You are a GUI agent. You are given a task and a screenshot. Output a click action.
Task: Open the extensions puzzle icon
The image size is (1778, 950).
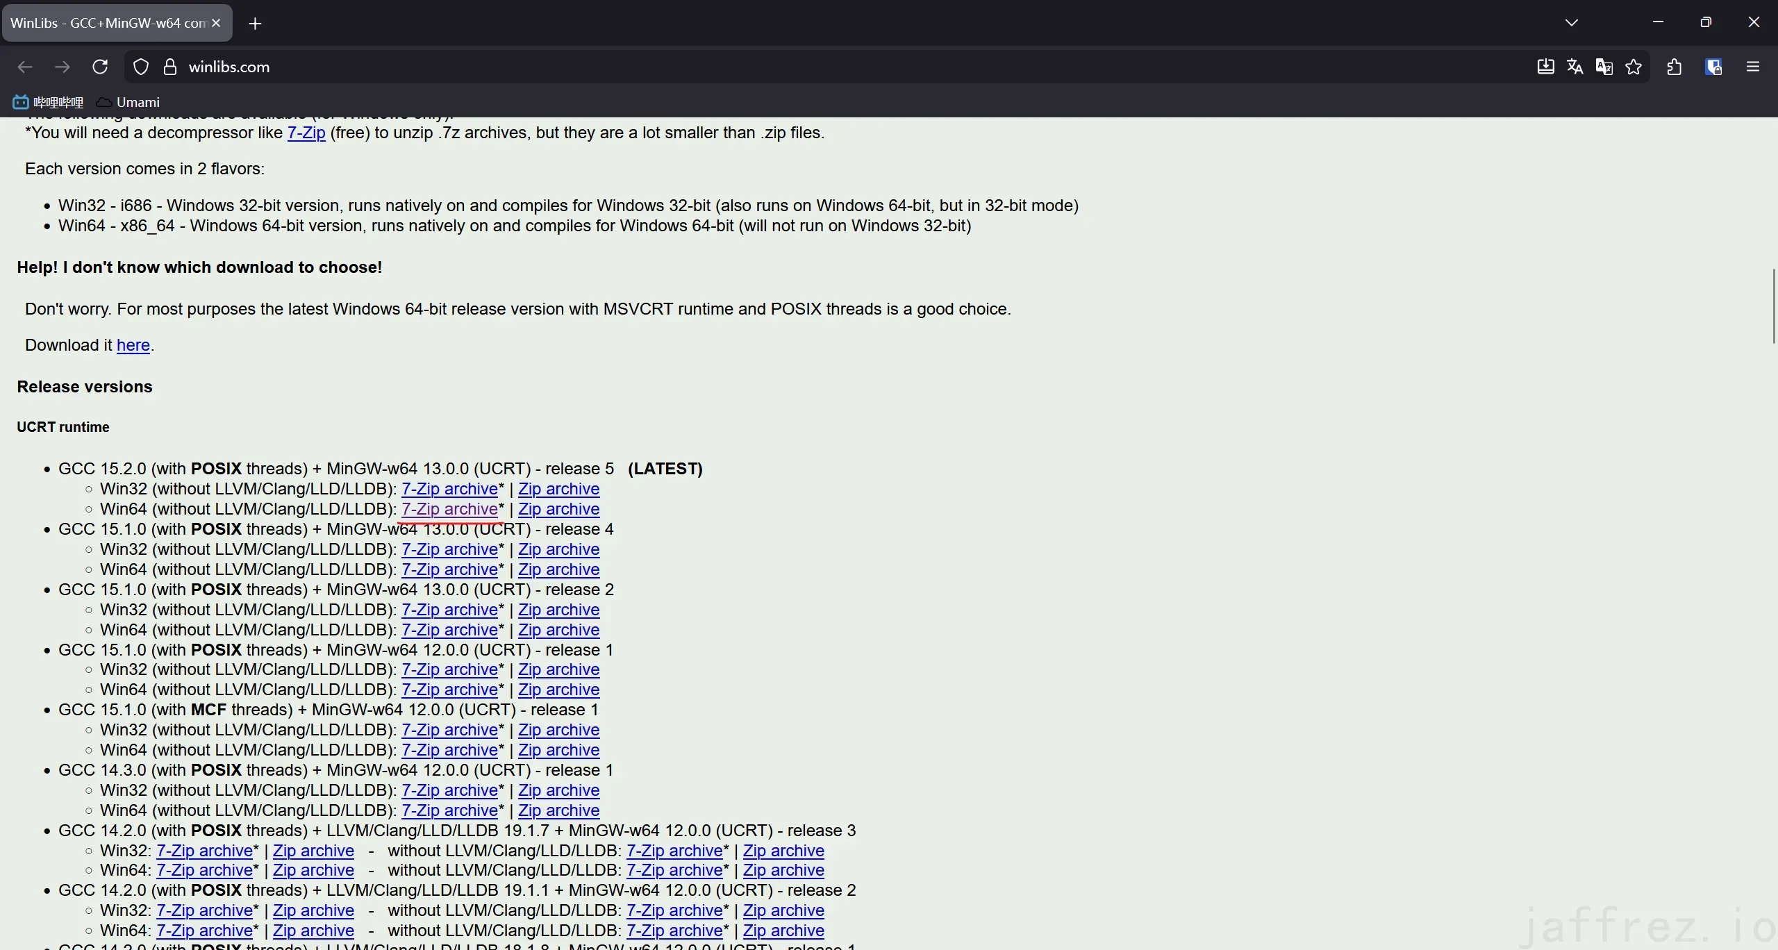tap(1674, 67)
